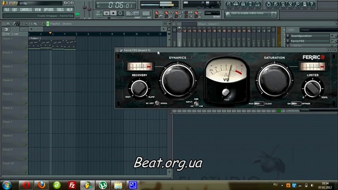Toggle the FerricTDS slot enable LED
Viewport: 338px width, 190px height.
(332, 41)
